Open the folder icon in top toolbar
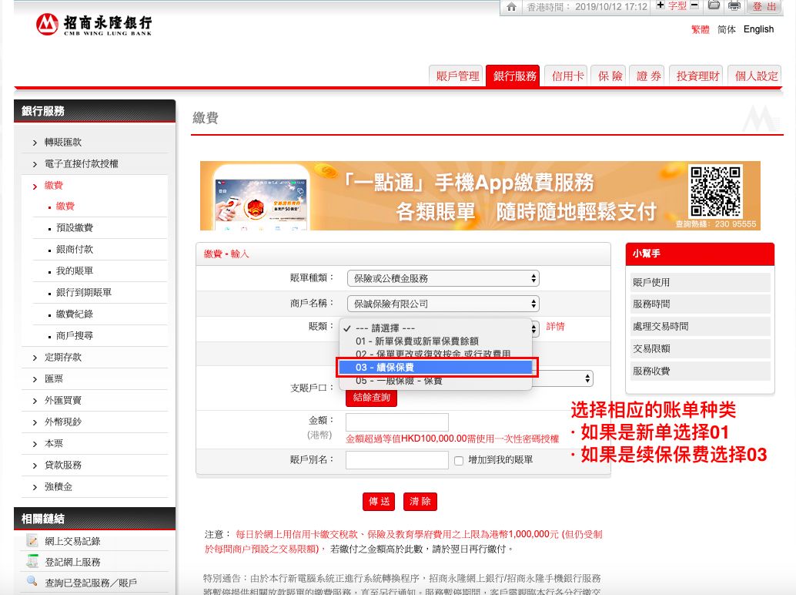Image resolution: width=796 pixels, height=595 pixels. coord(714,5)
